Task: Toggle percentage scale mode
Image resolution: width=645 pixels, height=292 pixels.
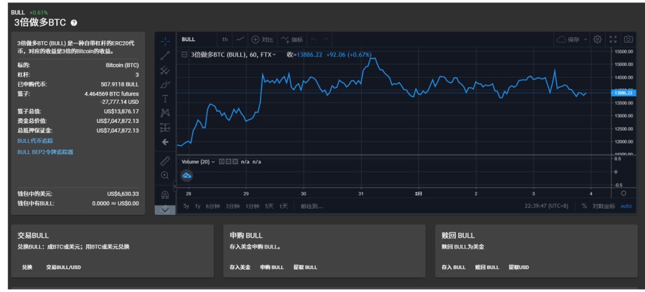Action: 584,206
